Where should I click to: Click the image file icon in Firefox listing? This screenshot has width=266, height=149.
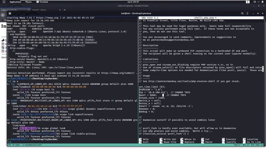tap(3, 48)
